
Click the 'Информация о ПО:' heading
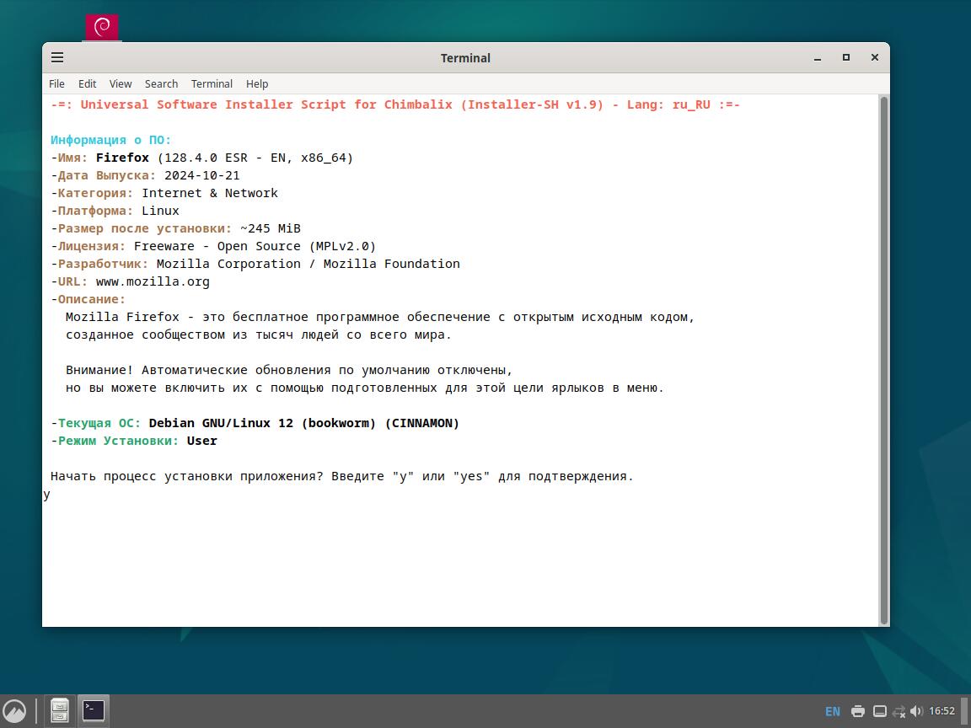click(111, 140)
